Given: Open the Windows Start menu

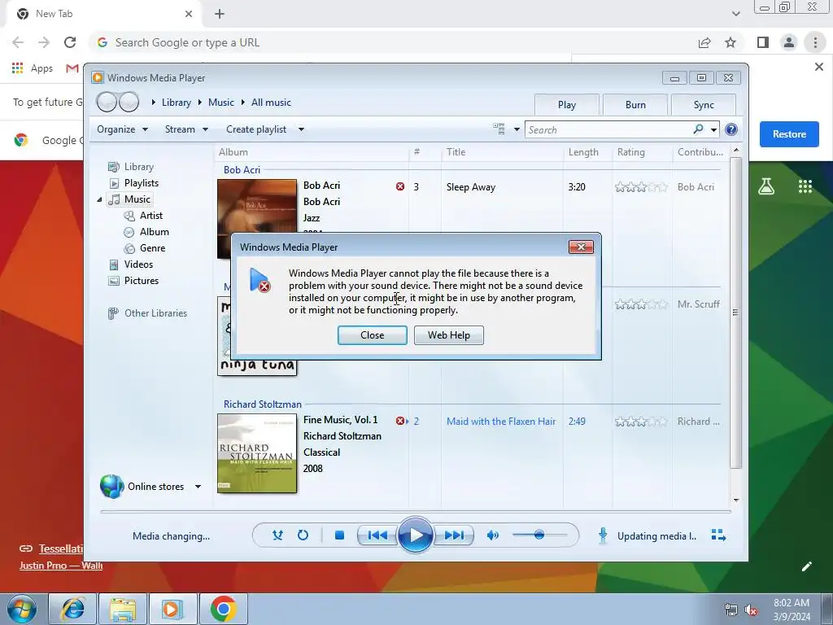Looking at the screenshot, I should click(x=22, y=609).
